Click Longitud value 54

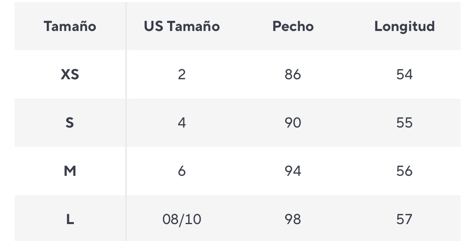point(404,74)
